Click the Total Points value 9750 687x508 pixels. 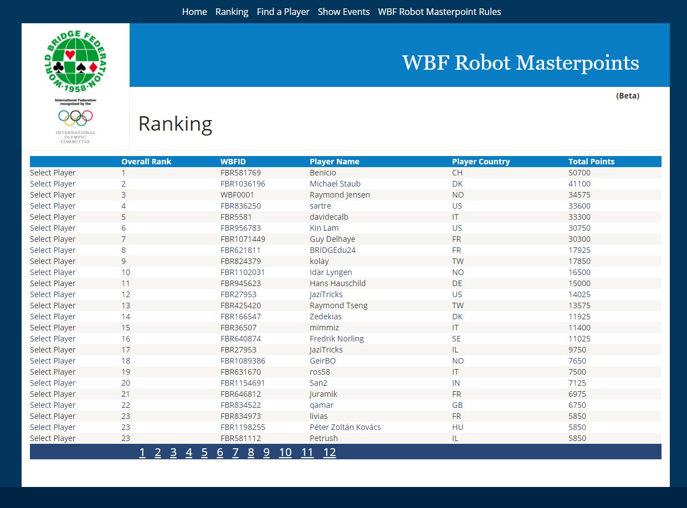click(x=577, y=350)
